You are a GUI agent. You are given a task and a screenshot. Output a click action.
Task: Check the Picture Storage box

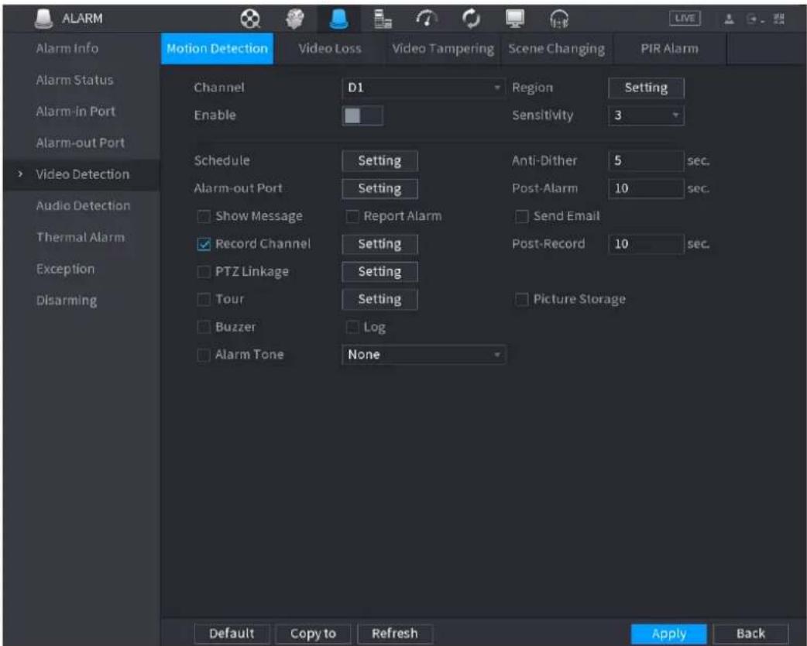coord(521,299)
